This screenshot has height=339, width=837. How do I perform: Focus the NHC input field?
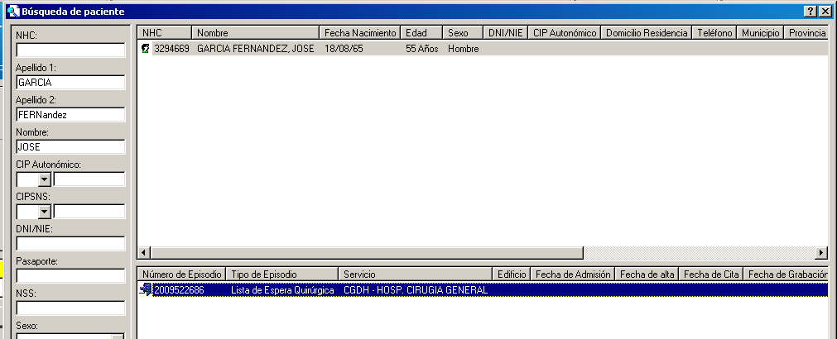pyautogui.click(x=70, y=50)
